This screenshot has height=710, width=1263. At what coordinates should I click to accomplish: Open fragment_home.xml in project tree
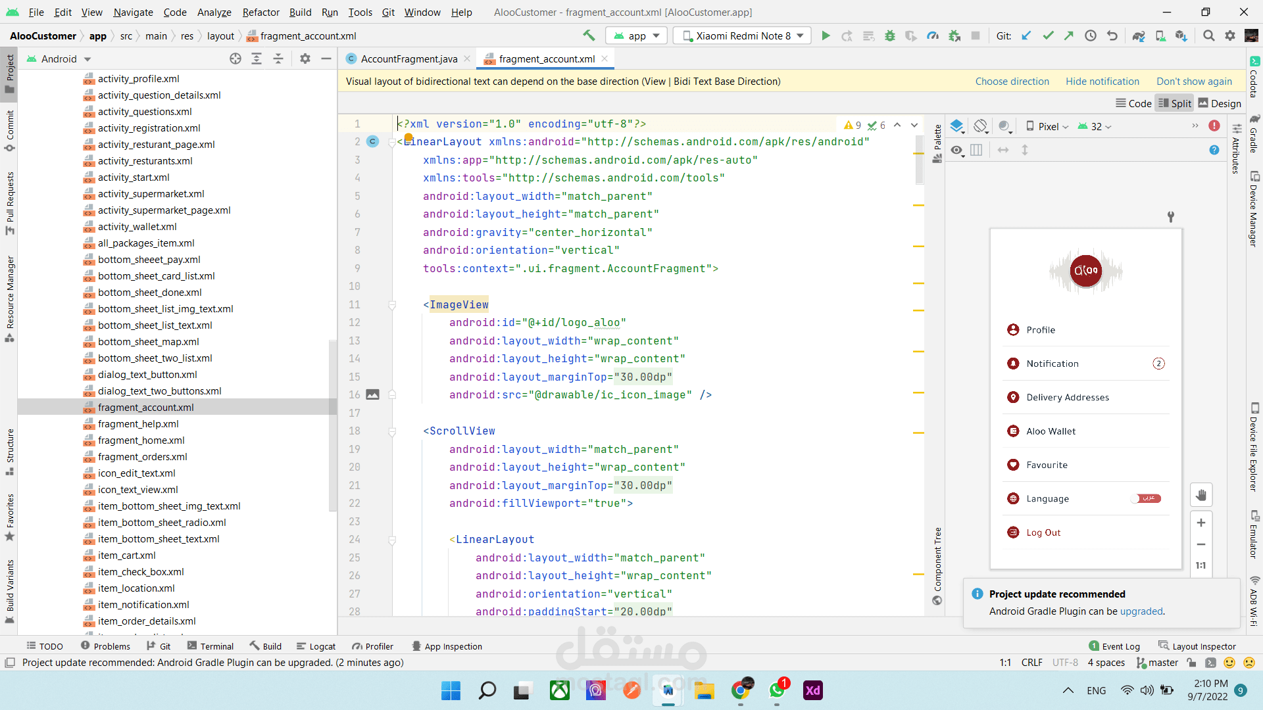[141, 440]
